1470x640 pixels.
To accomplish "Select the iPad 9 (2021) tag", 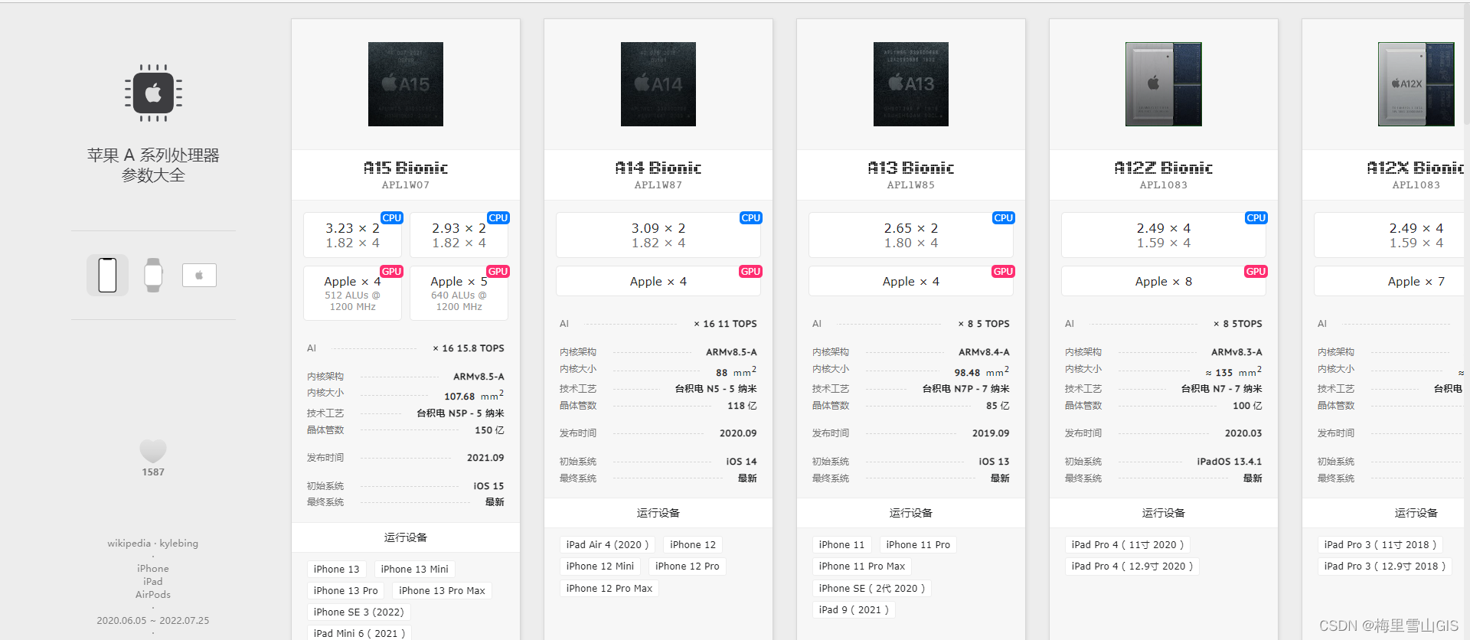I will pos(854,610).
